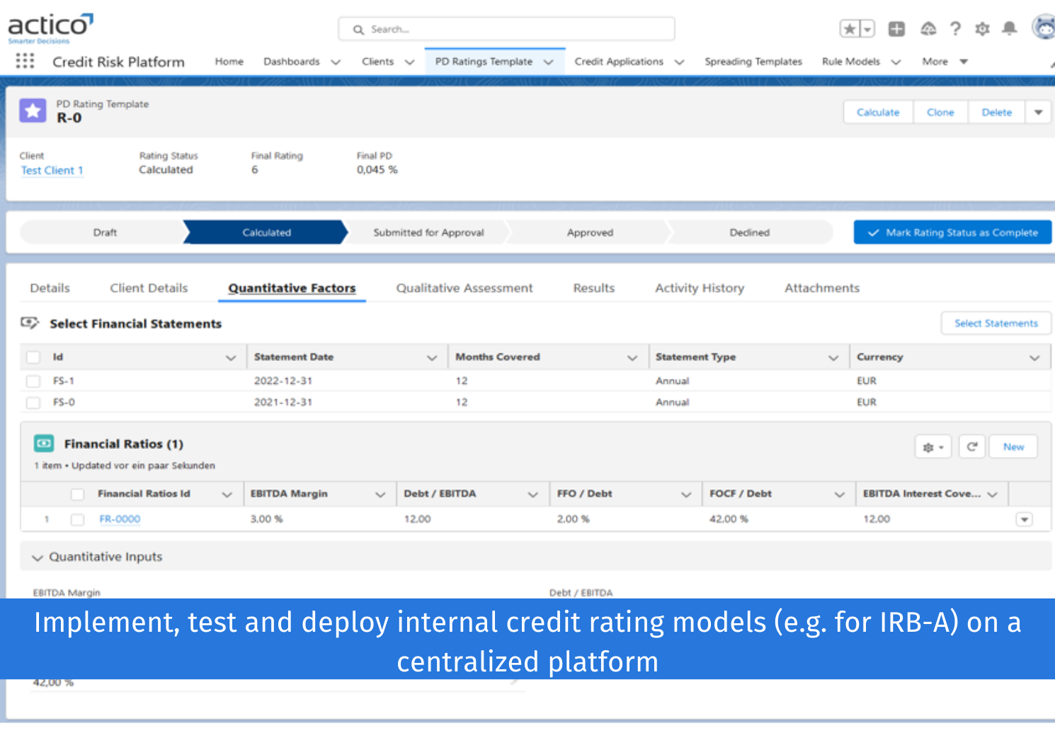
Task: Refresh the Financial Ratios list
Action: click(971, 446)
